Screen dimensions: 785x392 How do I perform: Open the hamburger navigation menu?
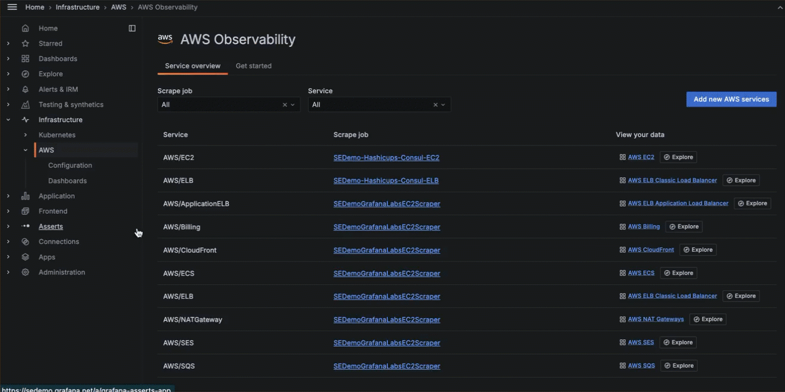(12, 7)
